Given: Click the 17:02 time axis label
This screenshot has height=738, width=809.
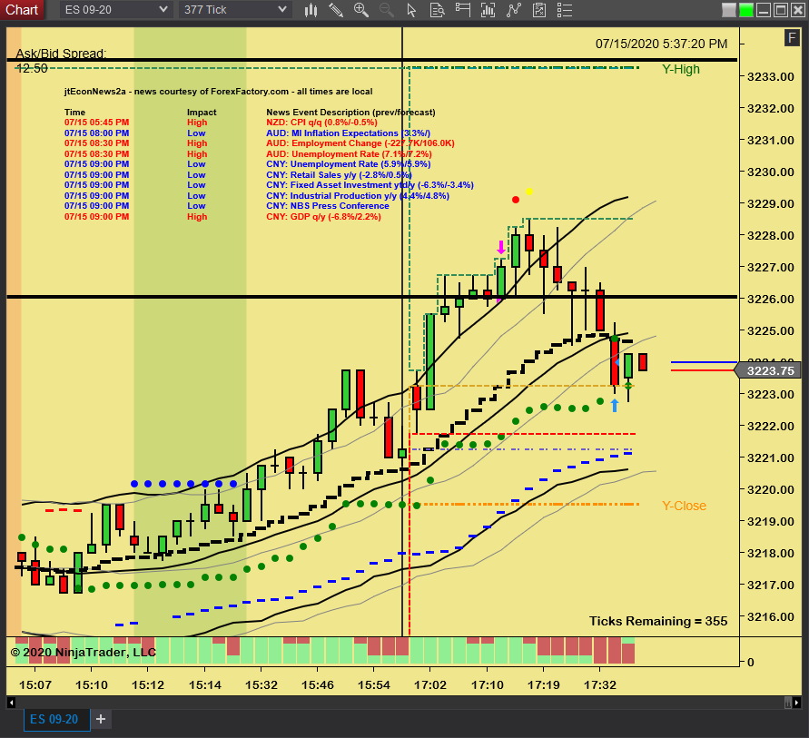Looking at the screenshot, I should pyautogui.click(x=429, y=685).
